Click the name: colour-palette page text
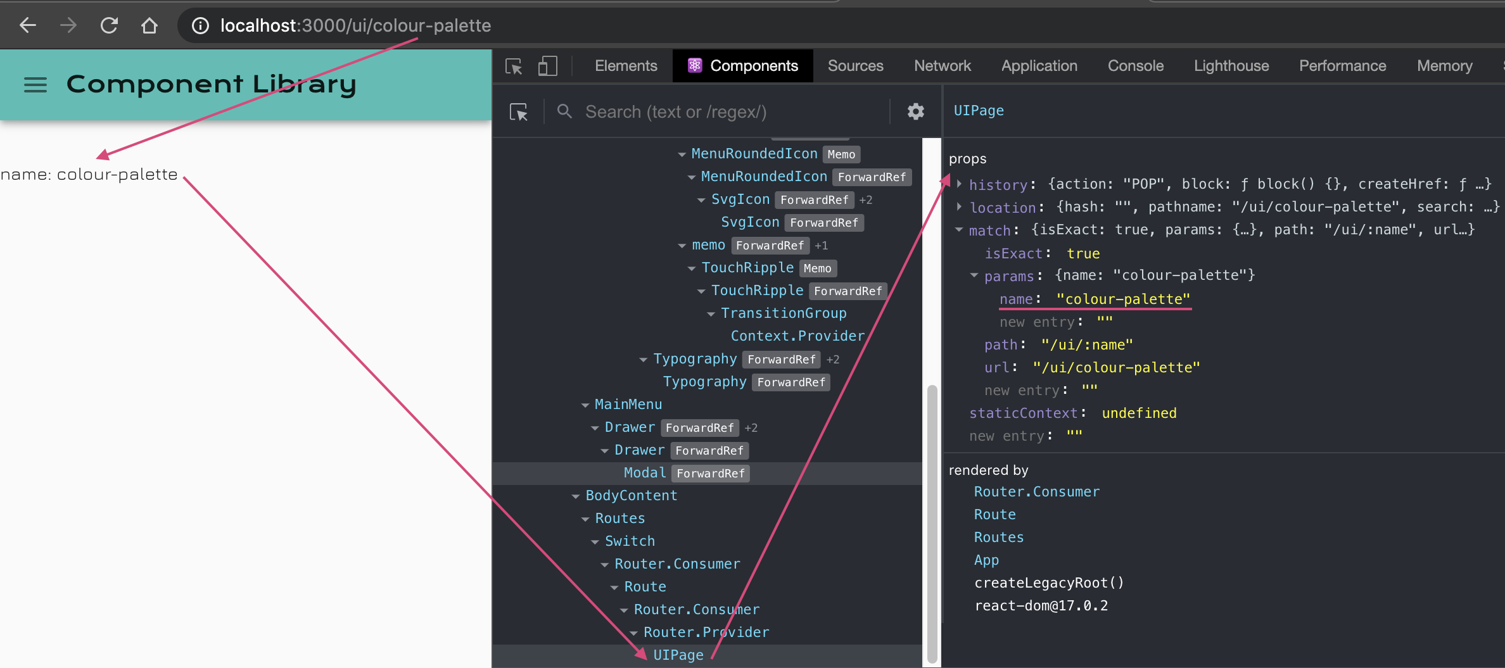 (x=89, y=175)
